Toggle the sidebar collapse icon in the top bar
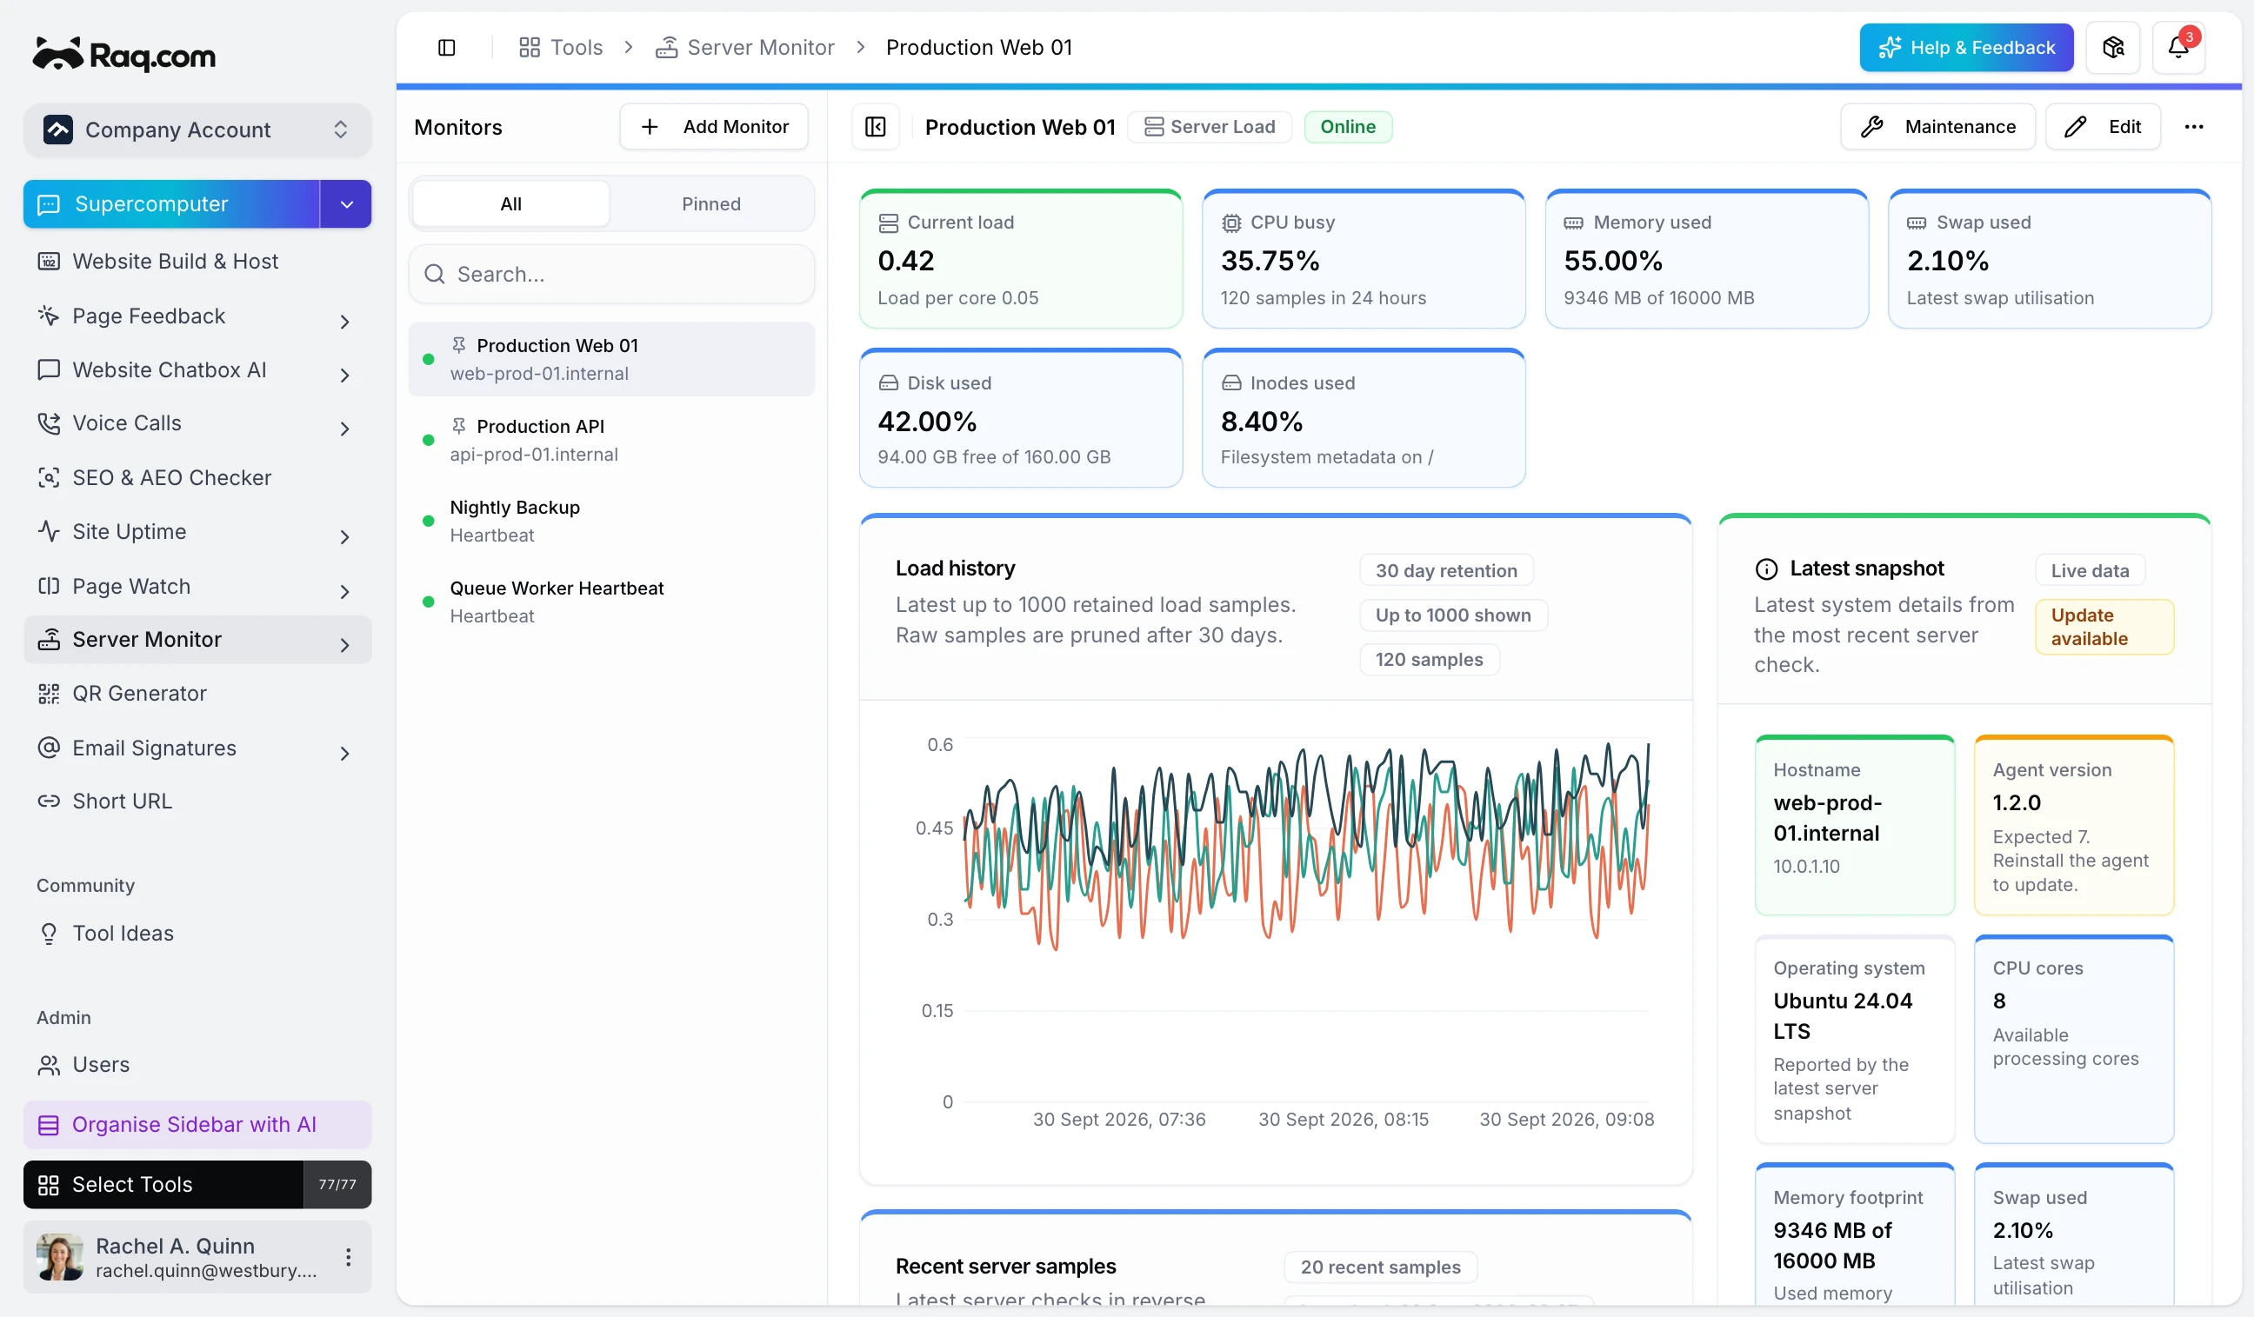 pyautogui.click(x=446, y=48)
